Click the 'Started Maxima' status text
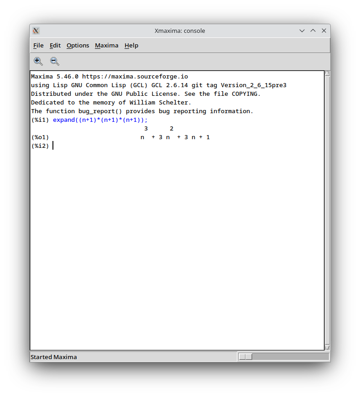The image size is (360, 397). (54, 357)
